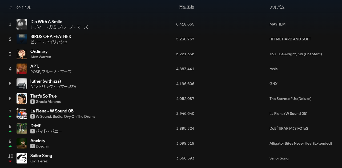Click the Sailor Song cover art
This screenshot has width=342, height=168.
click(x=22, y=158)
